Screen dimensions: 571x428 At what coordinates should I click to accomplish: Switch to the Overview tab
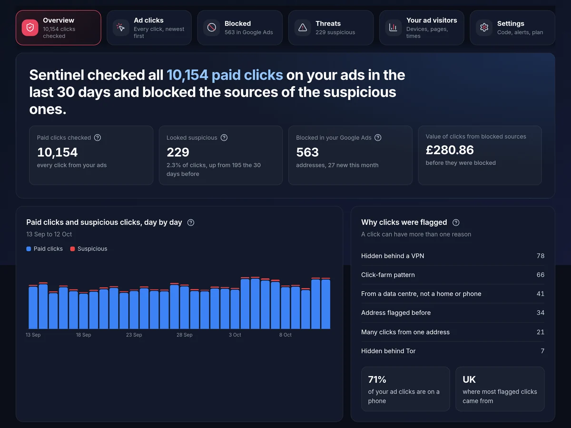pyautogui.click(x=59, y=28)
